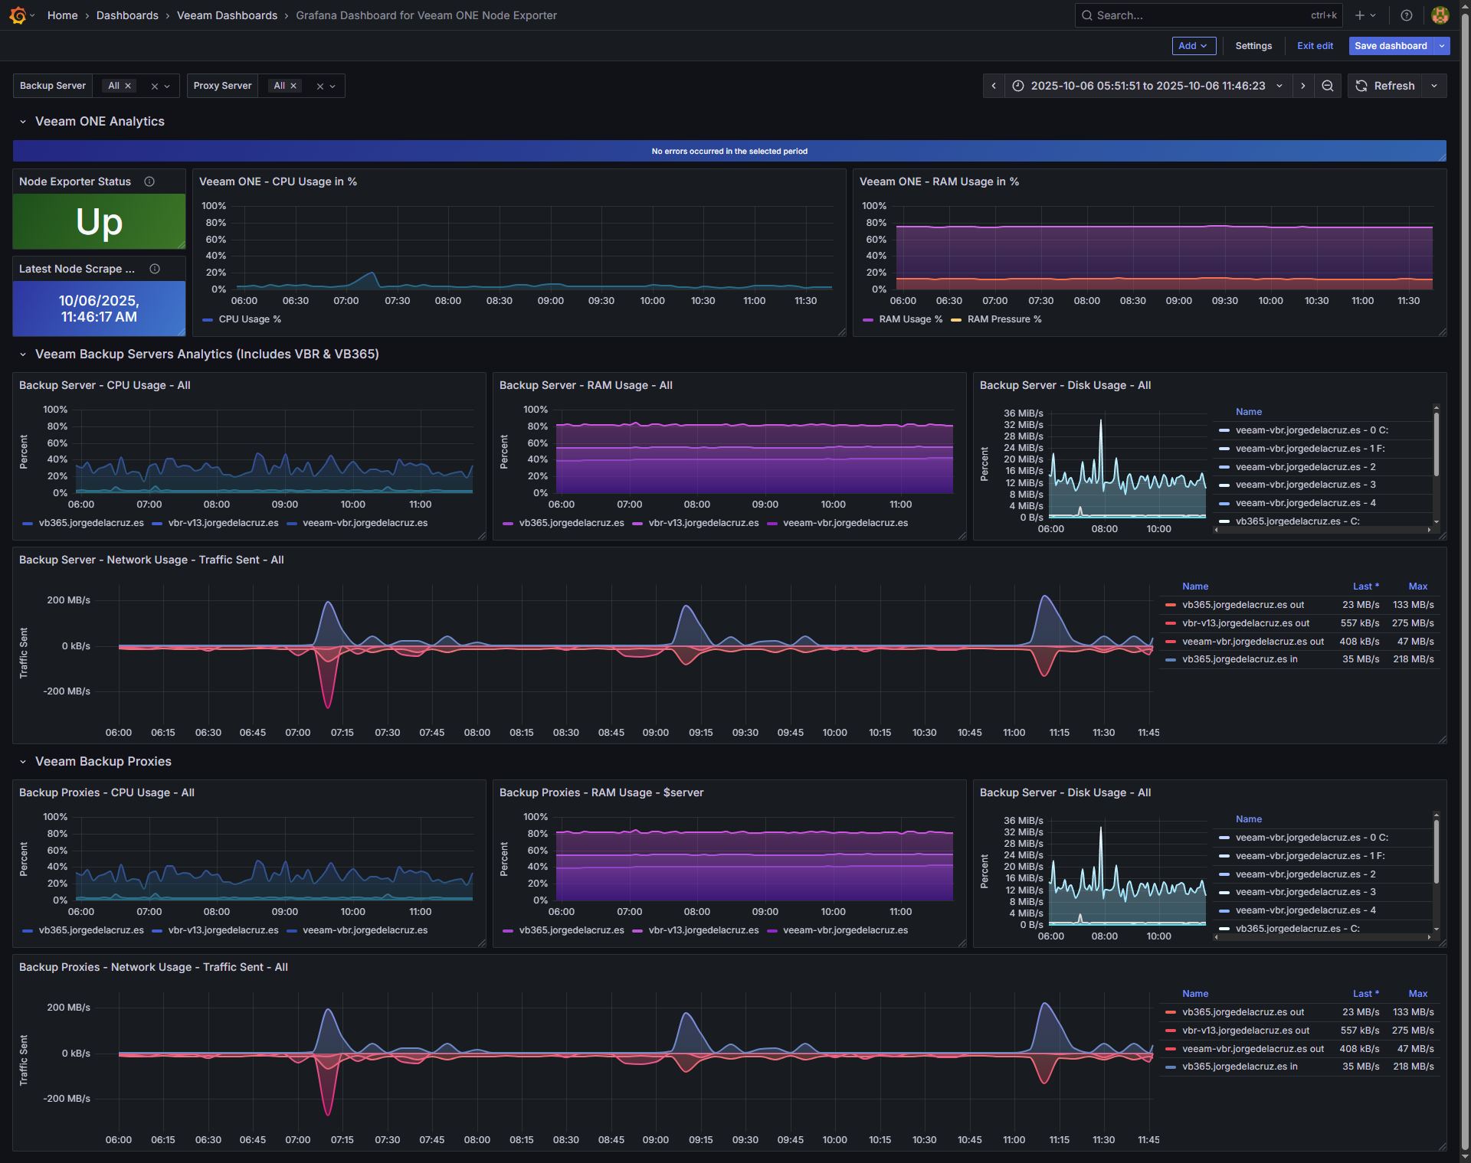Image resolution: width=1471 pixels, height=1163 pixels.
Task: Click Node Exporter Status info icon
Action: point(149,181)
